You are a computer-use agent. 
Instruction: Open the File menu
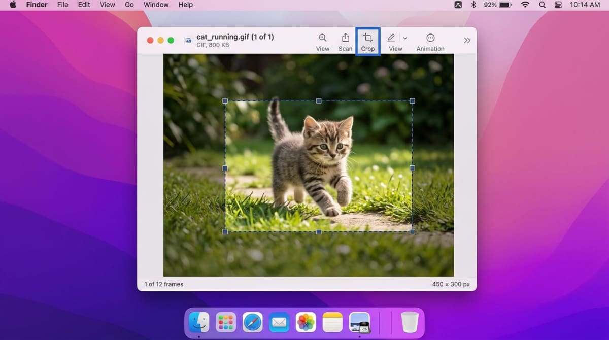coord(62,5)
